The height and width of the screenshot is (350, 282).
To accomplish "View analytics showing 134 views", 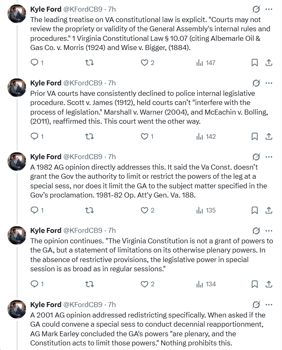I will pos(206,284).
